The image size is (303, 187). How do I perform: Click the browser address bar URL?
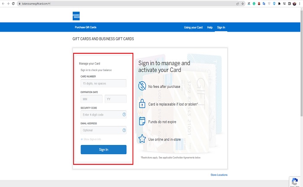36,3
